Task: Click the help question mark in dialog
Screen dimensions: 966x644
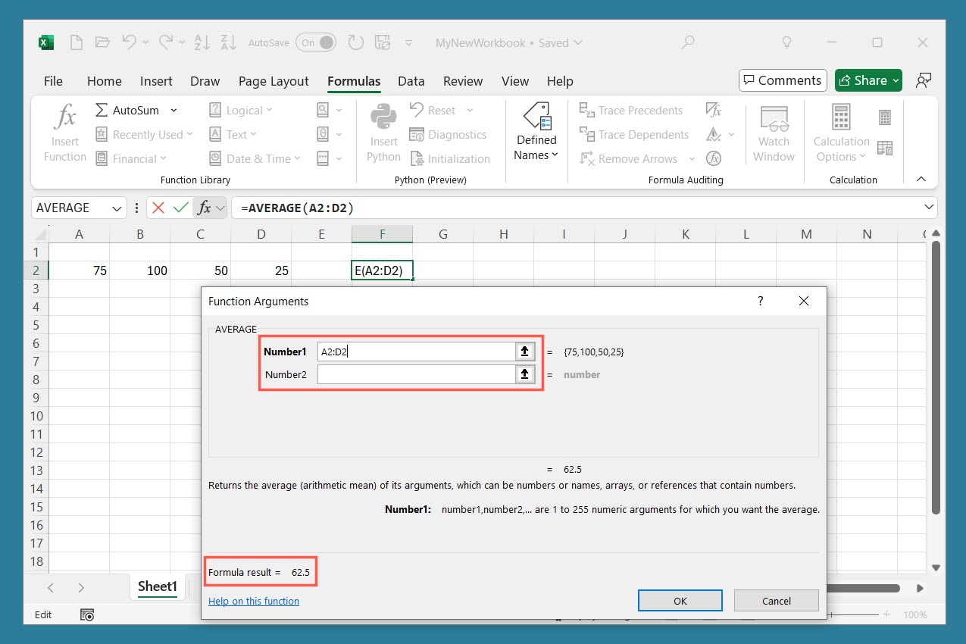Action: click(761, 301)
